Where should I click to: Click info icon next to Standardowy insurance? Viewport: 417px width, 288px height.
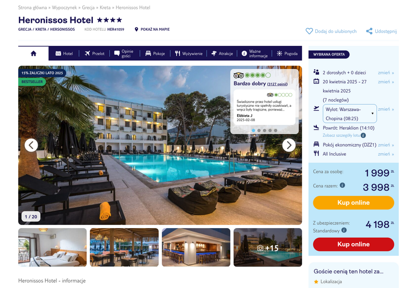tap(344, 230)
